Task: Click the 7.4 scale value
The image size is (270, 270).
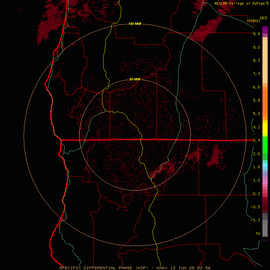Action: [256, 74]
